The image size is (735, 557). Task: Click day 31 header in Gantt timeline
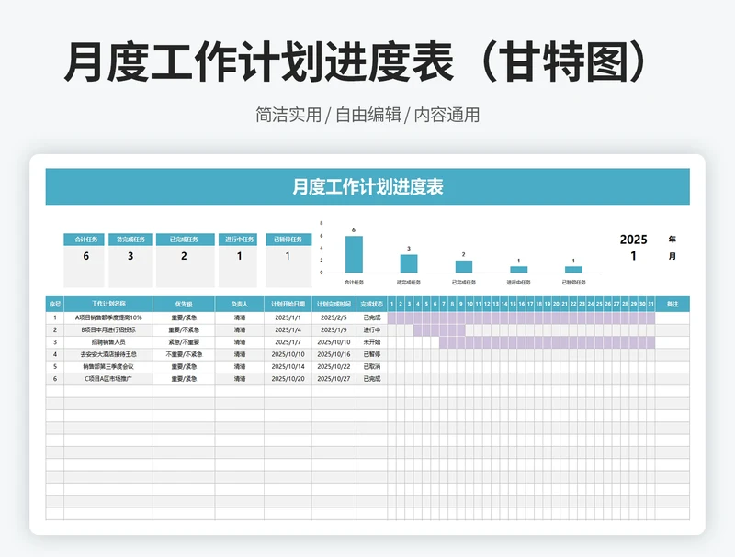[650, 304]
